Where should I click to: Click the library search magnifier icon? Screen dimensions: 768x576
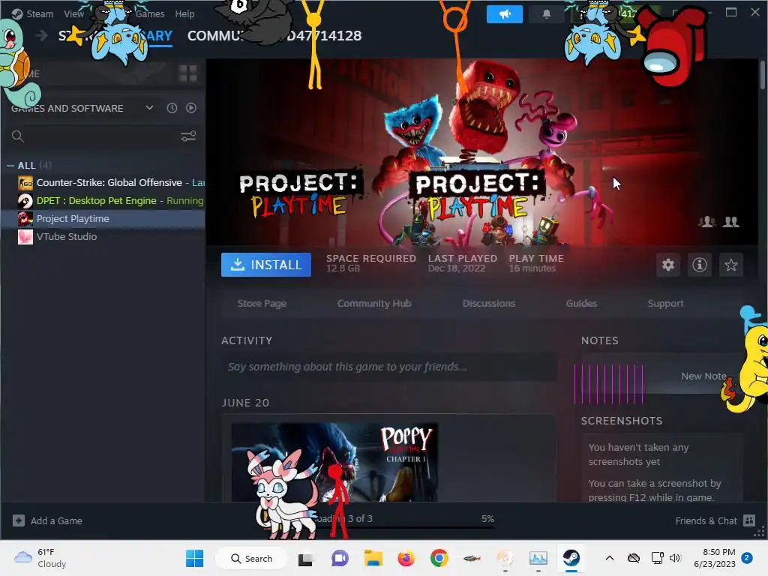click(x=18, y=136)
